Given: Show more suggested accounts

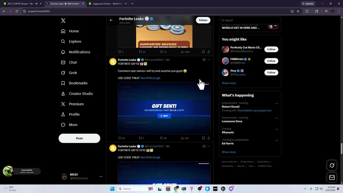Looking at the screenshot, I should pos(229,83).
